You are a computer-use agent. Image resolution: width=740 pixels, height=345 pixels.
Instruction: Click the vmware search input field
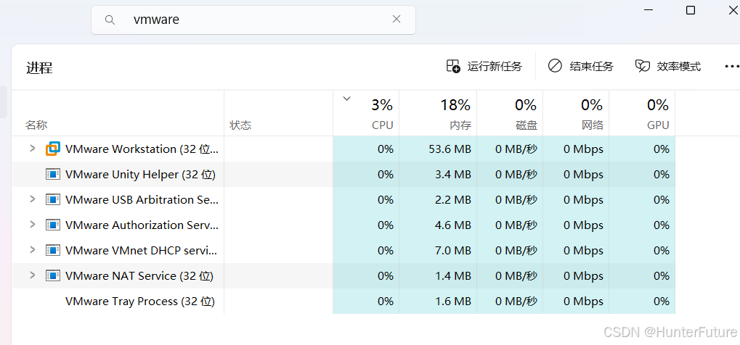[x=253, y=20]
